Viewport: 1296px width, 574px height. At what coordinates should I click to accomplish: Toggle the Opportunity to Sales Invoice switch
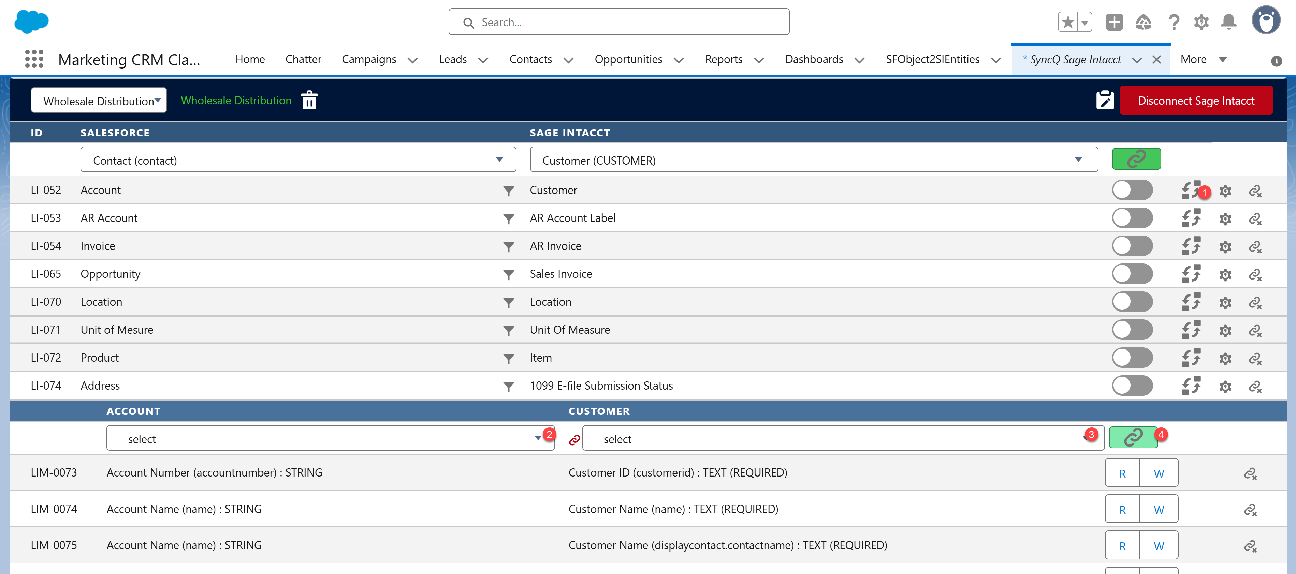click(1132, 274)
